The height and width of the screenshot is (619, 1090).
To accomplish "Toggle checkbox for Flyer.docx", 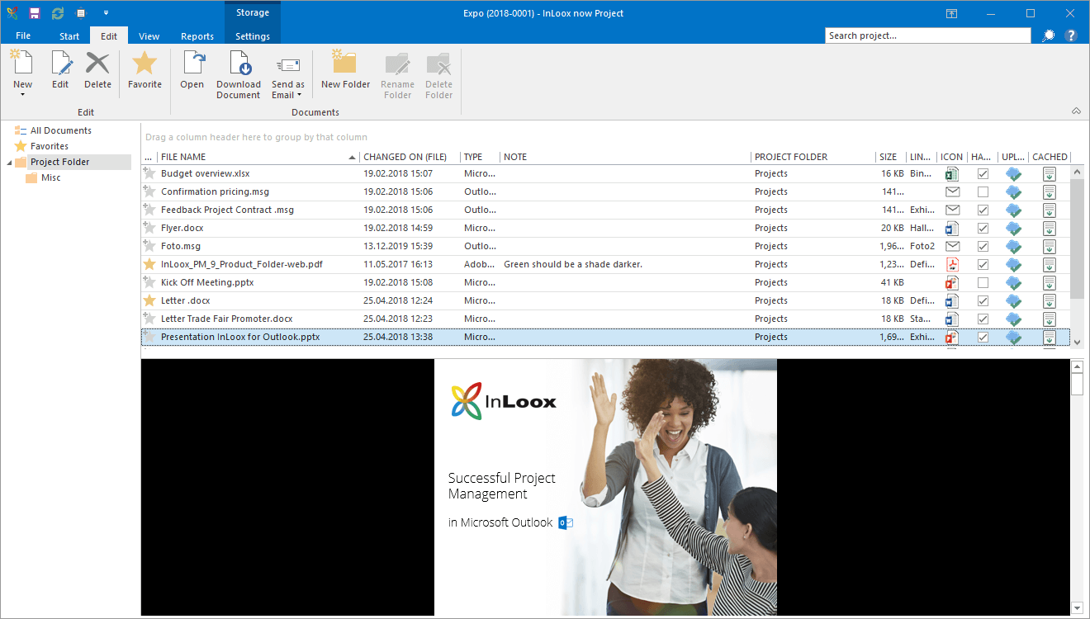I will pyautogui.click(x=983, y=228).
